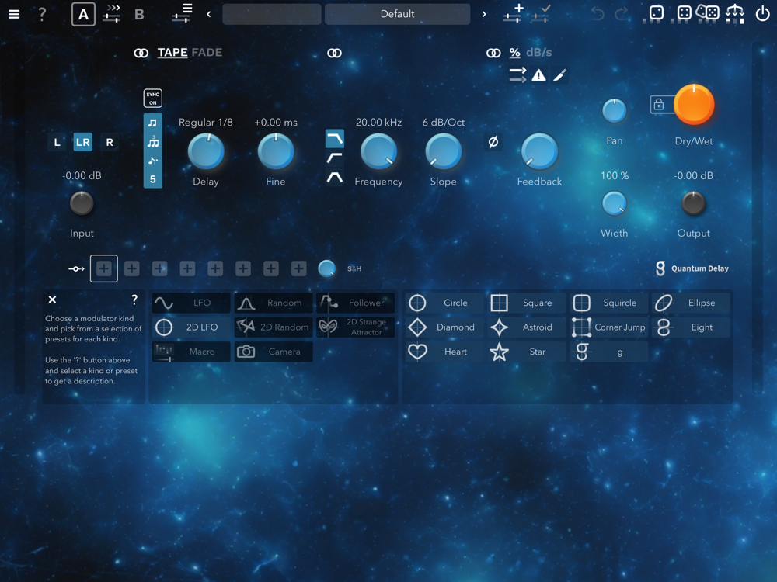This screenshot has height=582, width=777.
Task: Select R channel button
Action: (x=110, y=143)
